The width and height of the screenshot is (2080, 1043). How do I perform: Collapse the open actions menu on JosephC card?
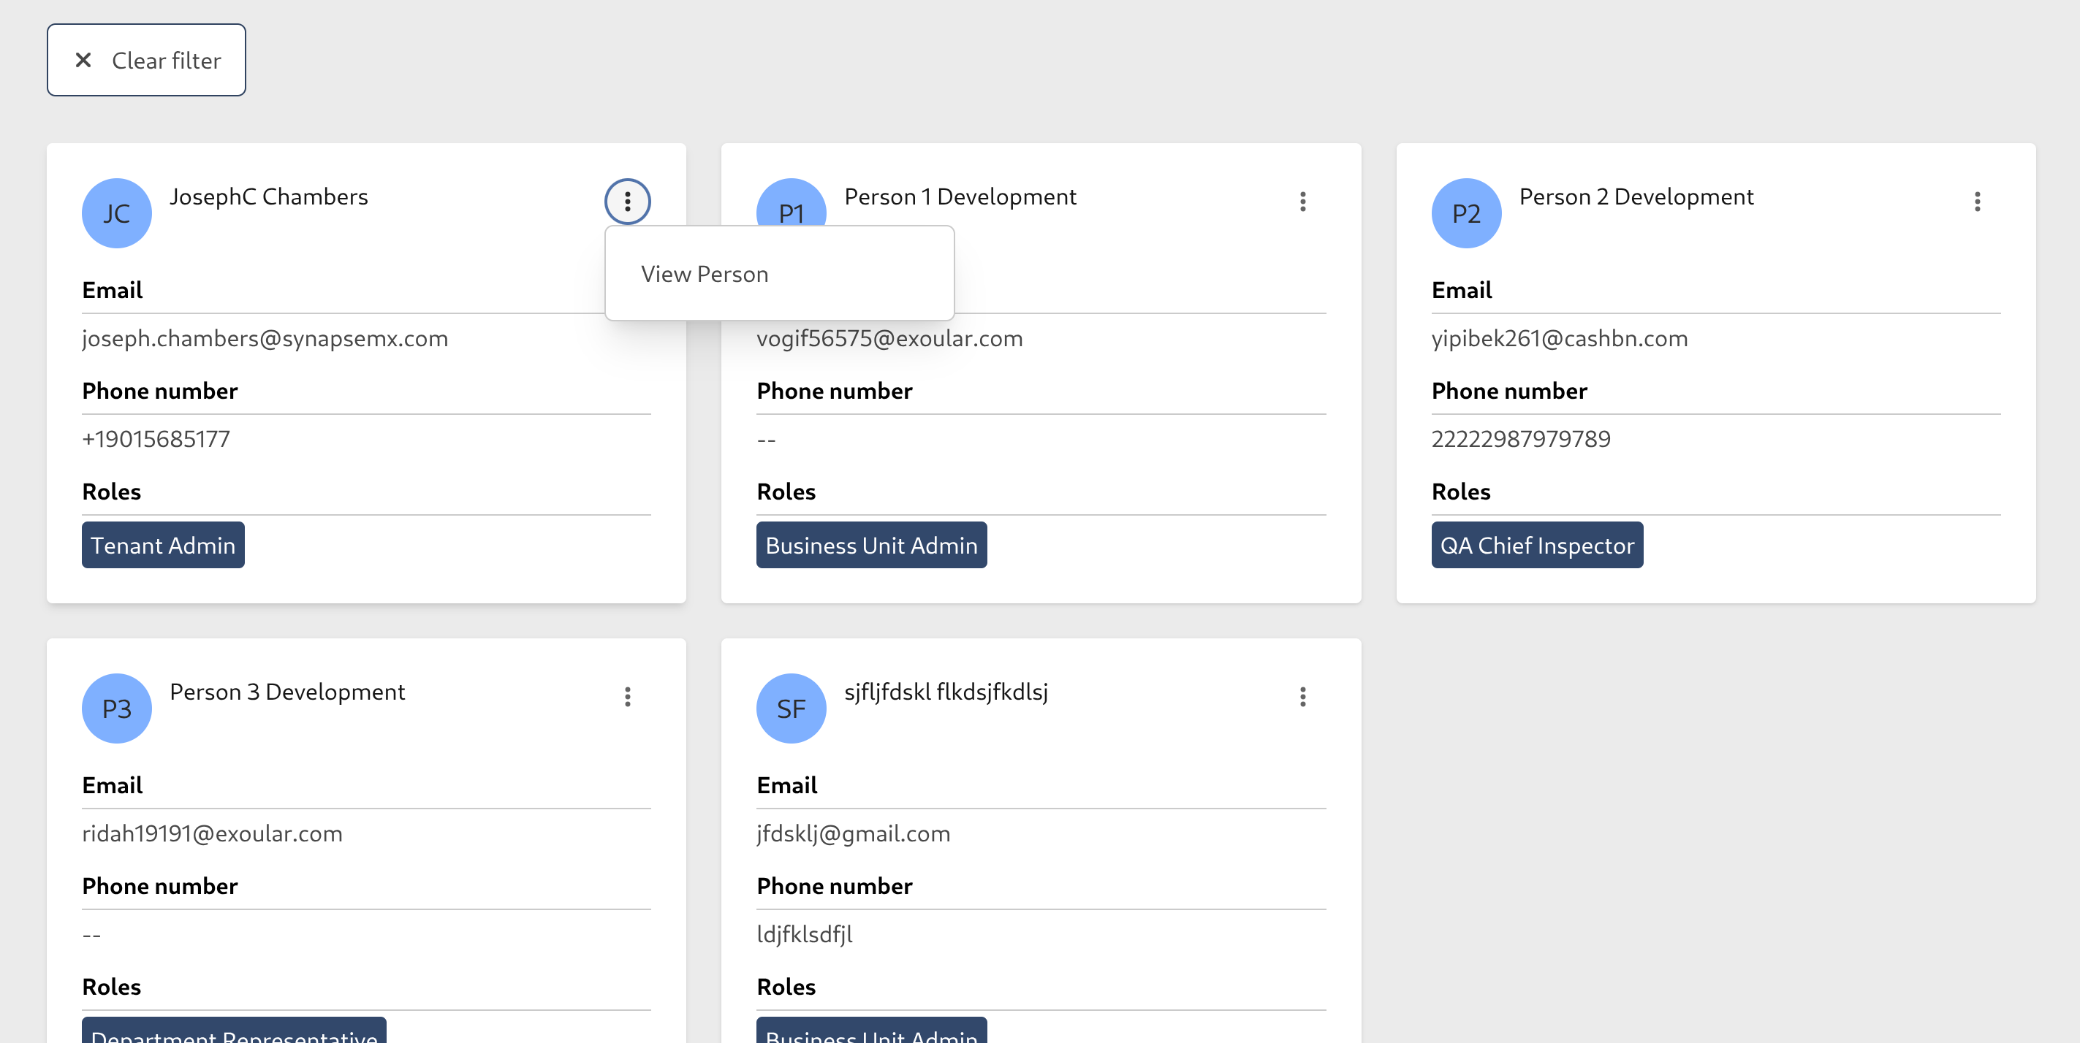pos(627,201)
